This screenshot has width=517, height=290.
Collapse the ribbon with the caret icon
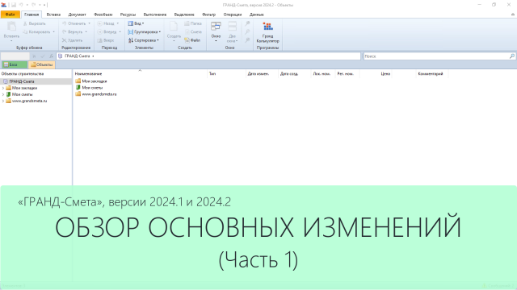pos(513,14)
